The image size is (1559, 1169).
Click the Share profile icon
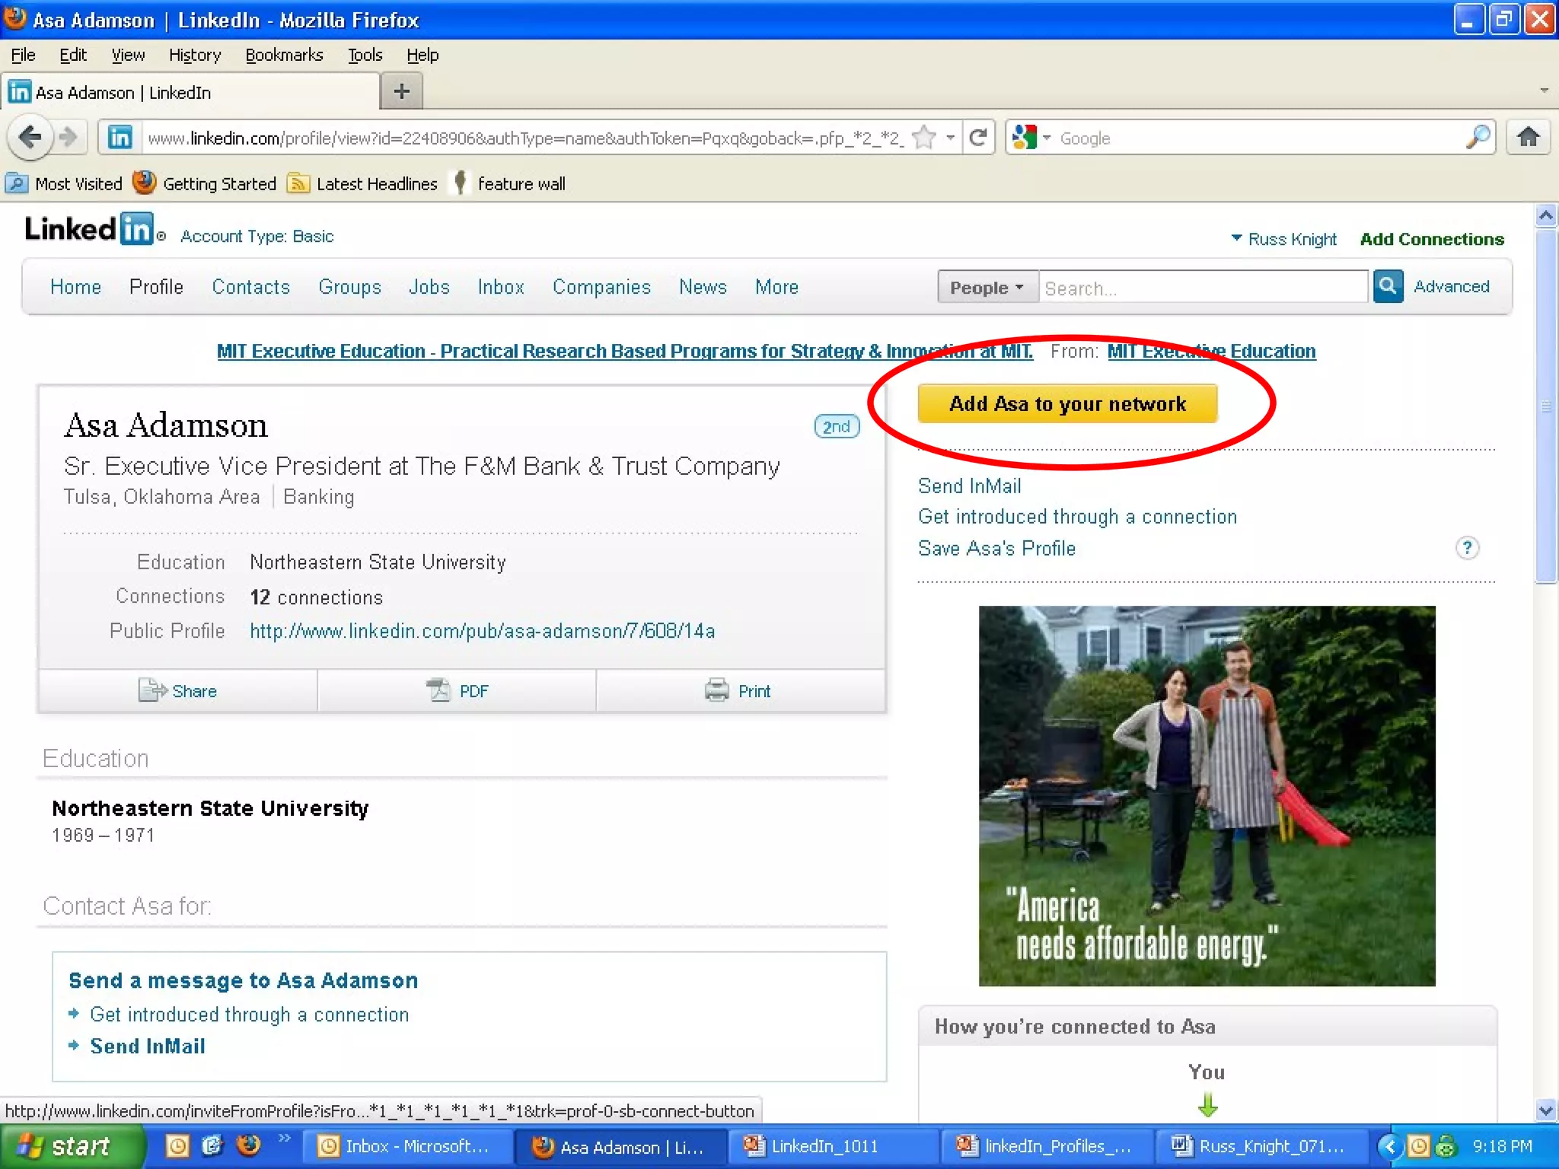click(152, 690)
